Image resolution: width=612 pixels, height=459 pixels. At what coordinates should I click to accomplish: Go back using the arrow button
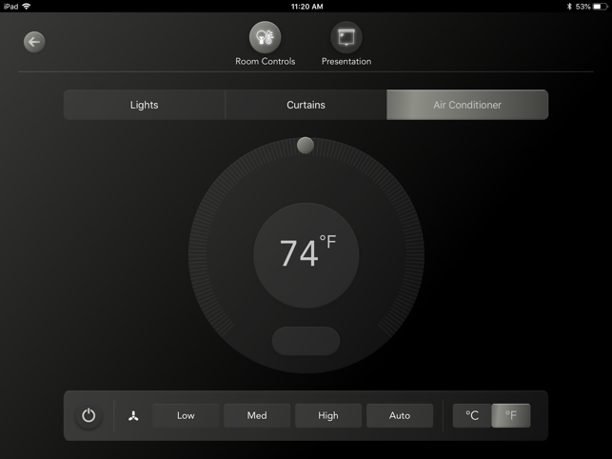[x=34, y=42]
